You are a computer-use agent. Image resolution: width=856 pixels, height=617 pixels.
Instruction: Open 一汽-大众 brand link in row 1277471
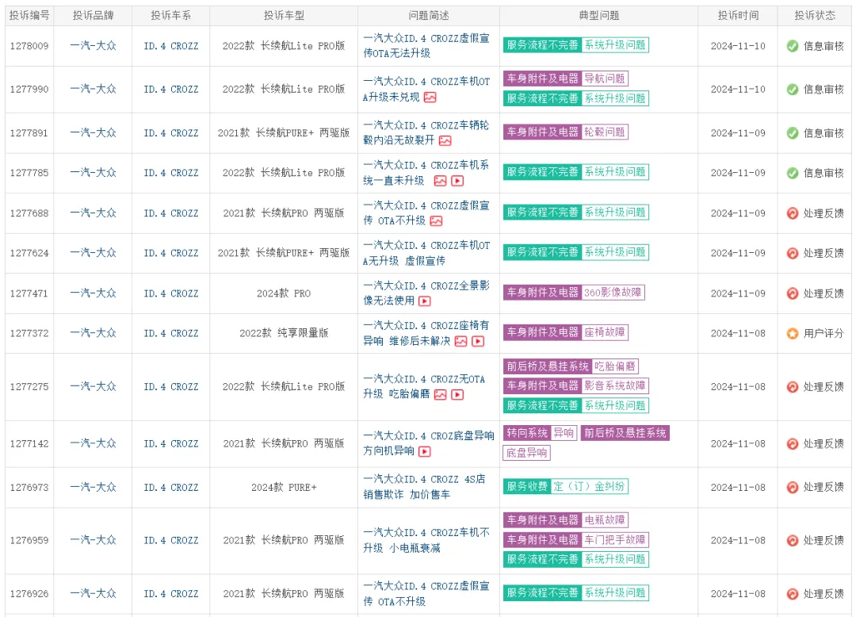tap(93, 293)
